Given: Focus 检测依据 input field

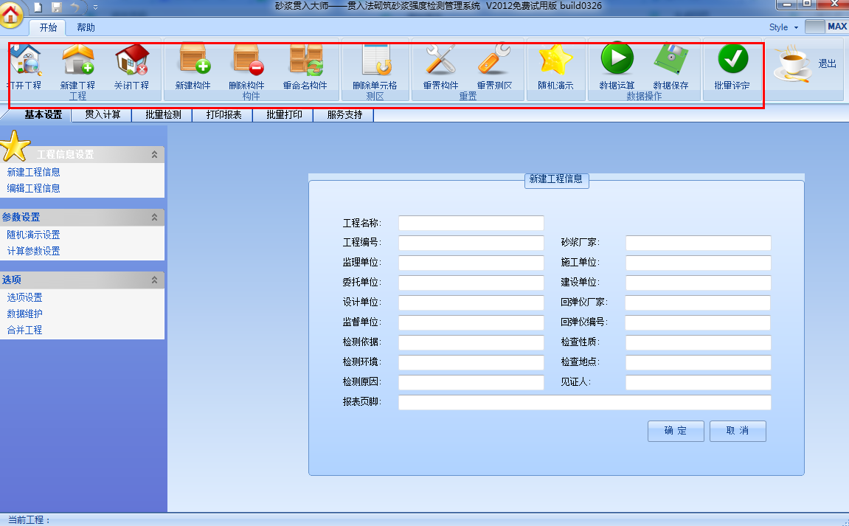Looking at the screenshot, I should 471,342.
